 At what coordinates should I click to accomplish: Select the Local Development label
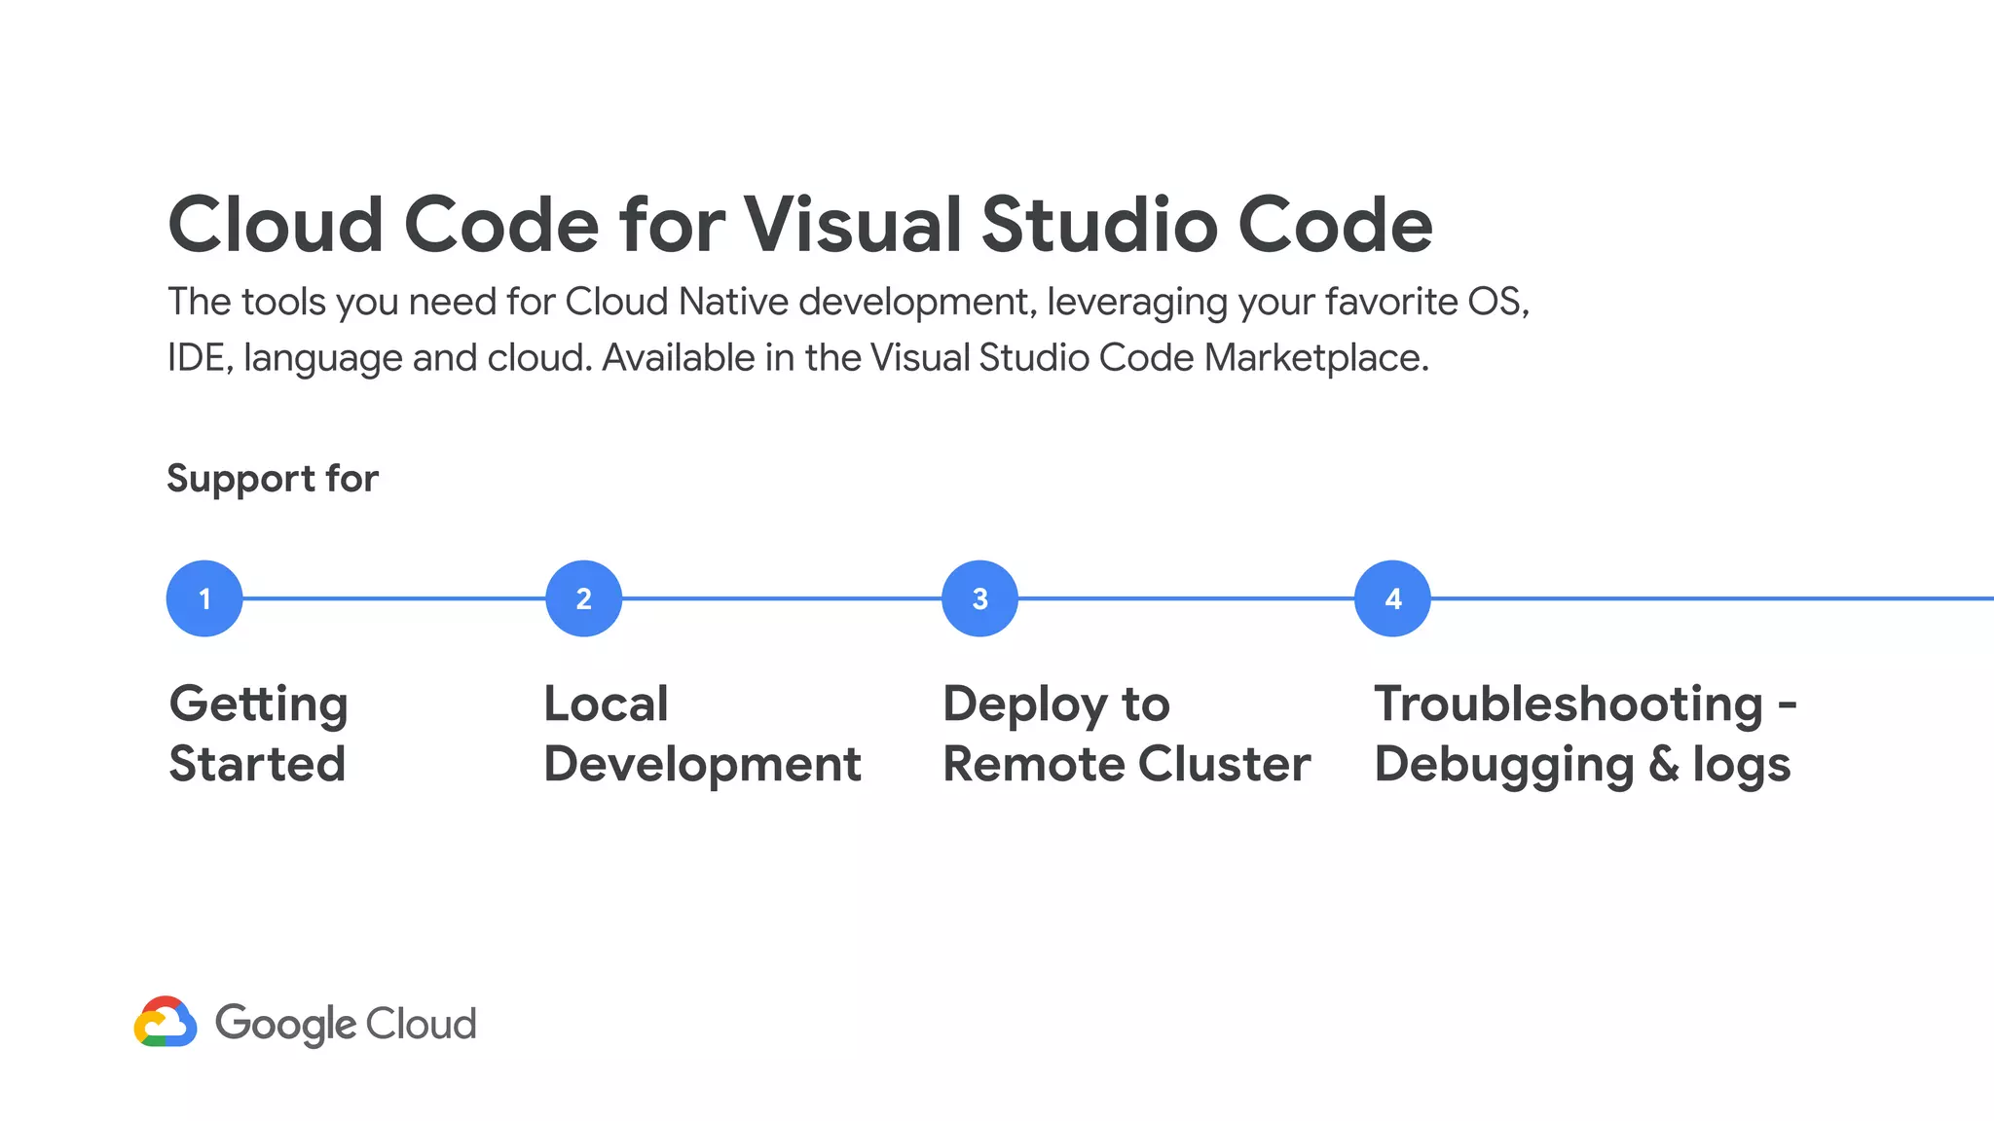(x=701, y=734)
